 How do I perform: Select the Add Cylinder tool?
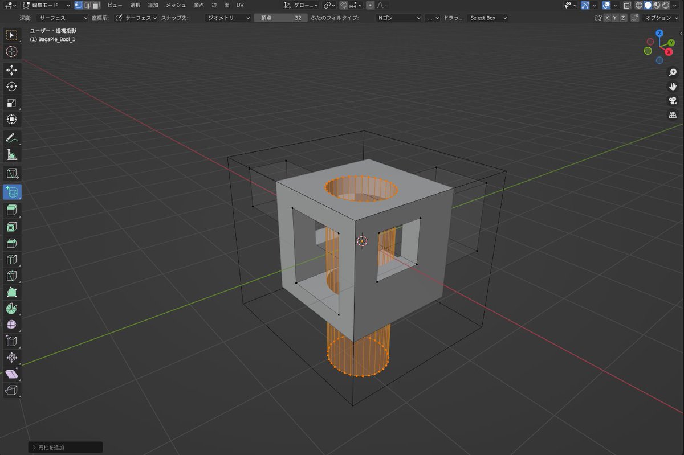click(11, 192)
